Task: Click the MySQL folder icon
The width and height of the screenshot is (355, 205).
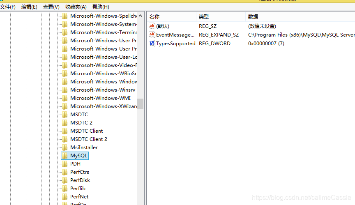Action: [65, 156]
